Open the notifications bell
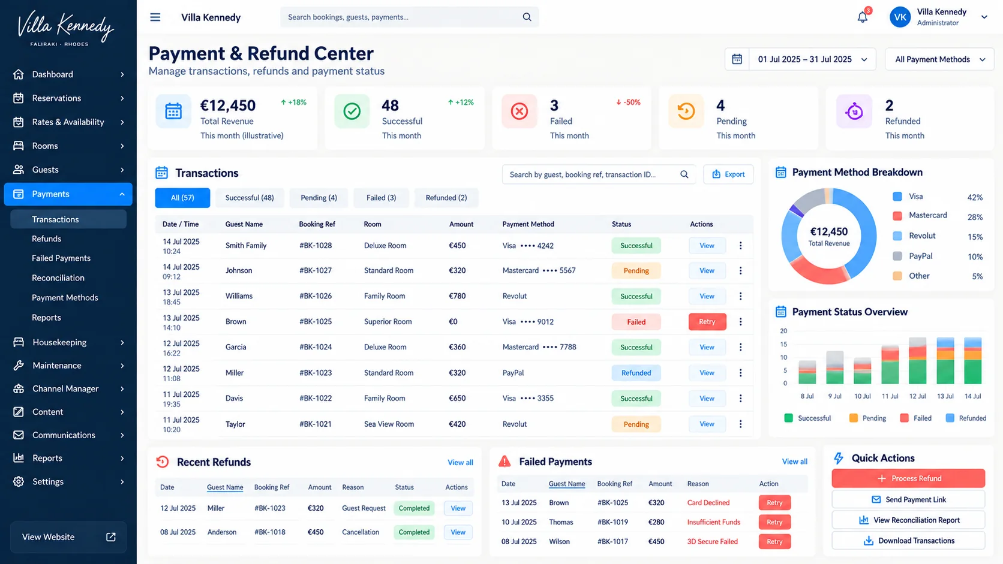 (x=863, y=17)
